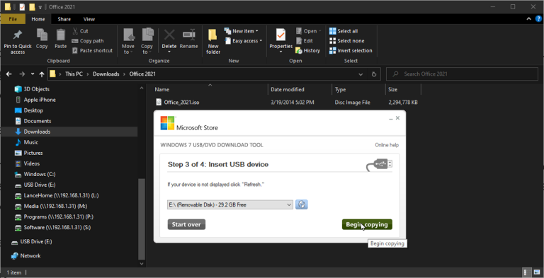This screenshot has height=278, width=544.
Task: Refresh USB device list
Action: [x=302, y=204]
